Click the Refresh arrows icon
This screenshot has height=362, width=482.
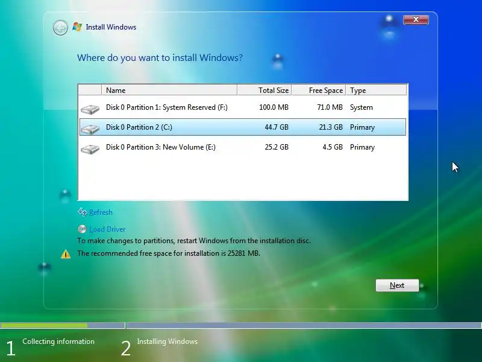point(82,212)
